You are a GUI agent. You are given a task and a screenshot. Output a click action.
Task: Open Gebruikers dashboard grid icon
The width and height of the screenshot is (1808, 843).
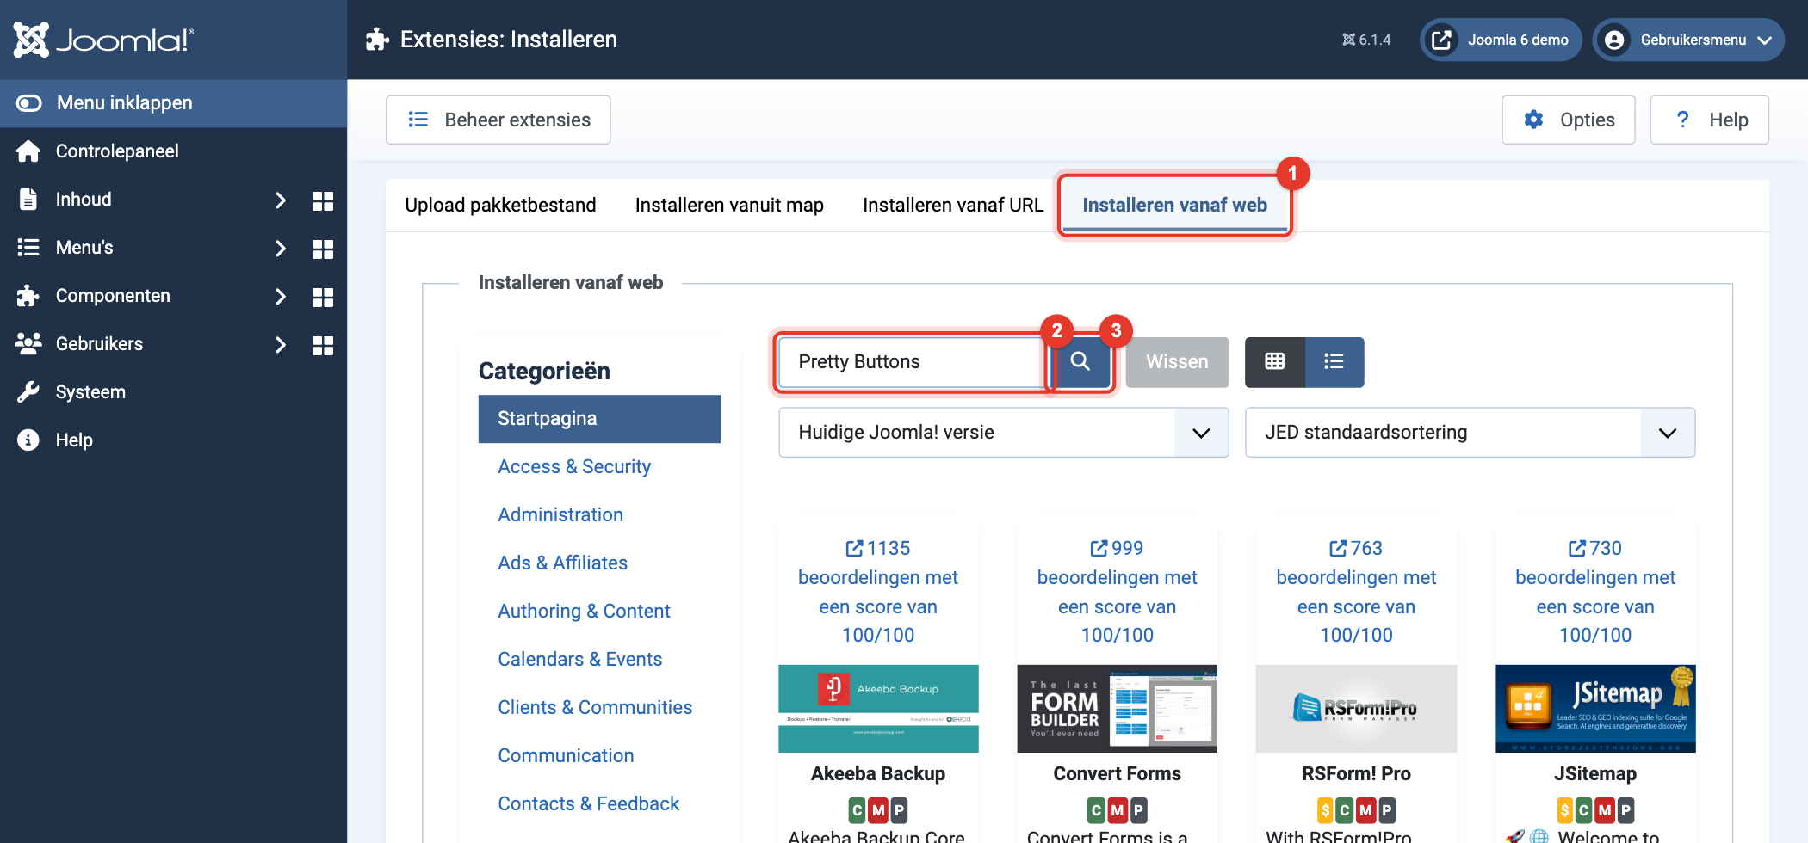[323, 345]
